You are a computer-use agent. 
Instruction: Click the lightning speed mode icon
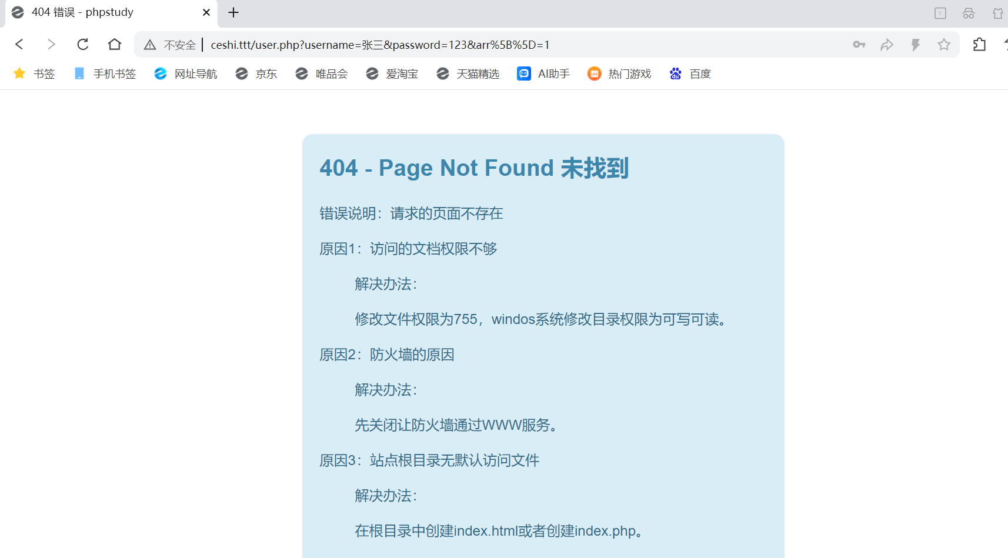(916, 45)
